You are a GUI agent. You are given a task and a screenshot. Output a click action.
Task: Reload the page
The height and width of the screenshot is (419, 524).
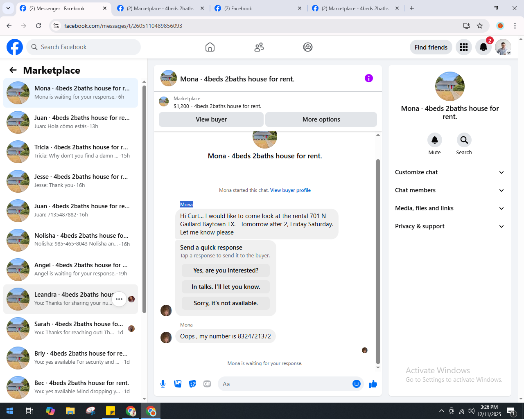(x=38, y=26)
